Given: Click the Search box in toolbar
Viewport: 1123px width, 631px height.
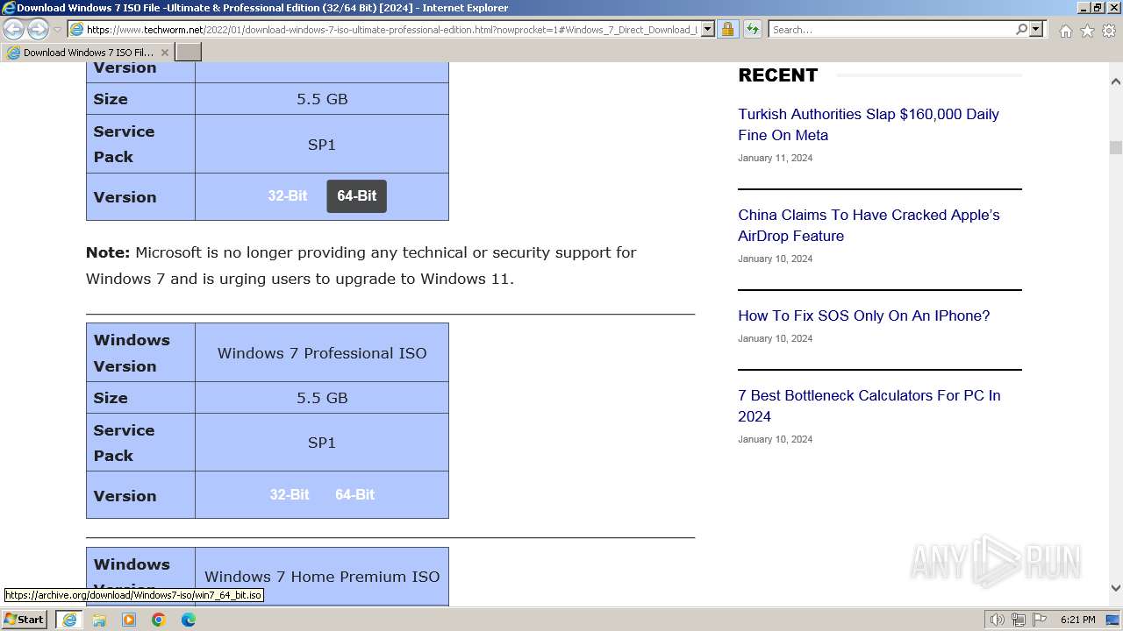Looking at the screenshot, I should [891, 30].
